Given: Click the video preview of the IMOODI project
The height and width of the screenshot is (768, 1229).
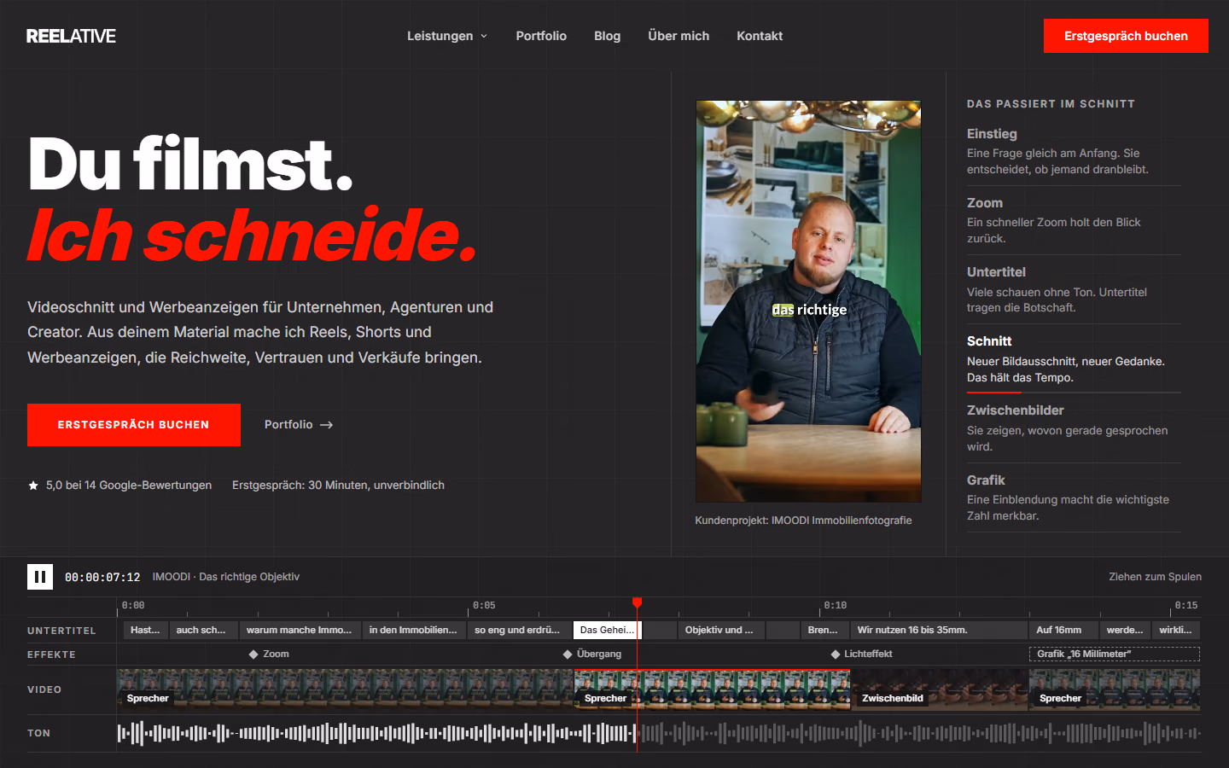Looking at the screenshot, I should pyautogui.click(x=808, y=301).
